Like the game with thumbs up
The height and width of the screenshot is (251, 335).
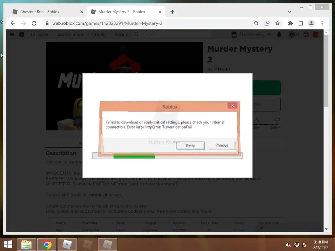point(256,121)
